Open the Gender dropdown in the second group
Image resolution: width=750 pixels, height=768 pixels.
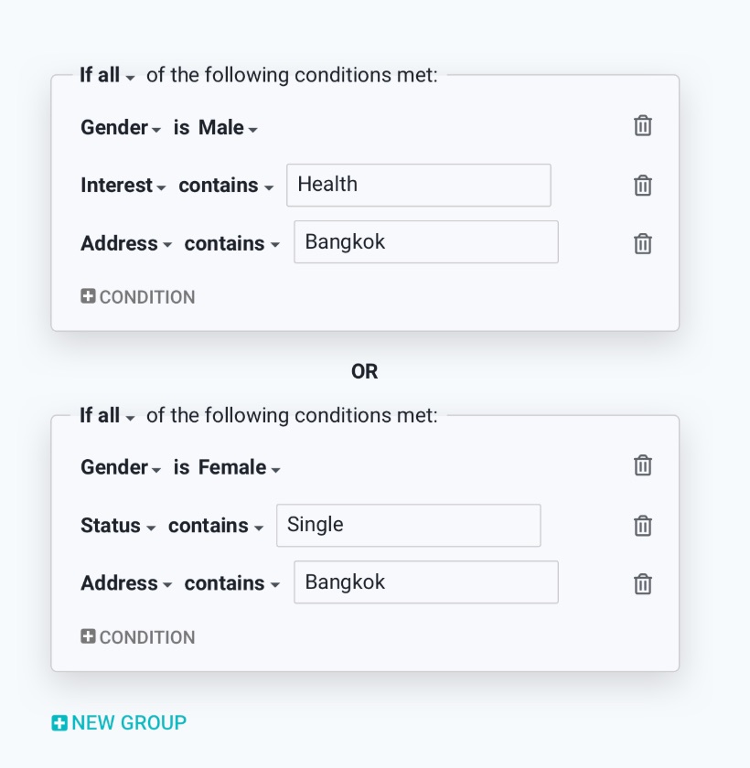pos(121,468)
